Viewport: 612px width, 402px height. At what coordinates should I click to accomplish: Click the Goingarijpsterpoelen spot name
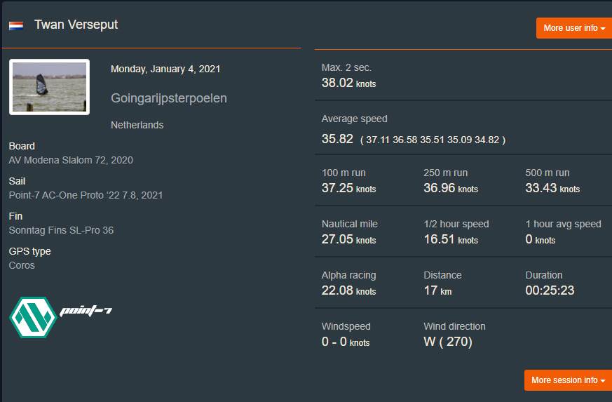(x=169, y=98)
